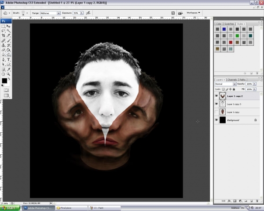Select the highlighted Dodge/Burn toning tool
The image size is (264, 211).
[x=8, y=55]
